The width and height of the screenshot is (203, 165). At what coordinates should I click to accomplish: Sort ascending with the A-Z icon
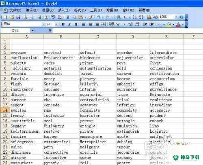pyautogui.click(x=134, y=17)
